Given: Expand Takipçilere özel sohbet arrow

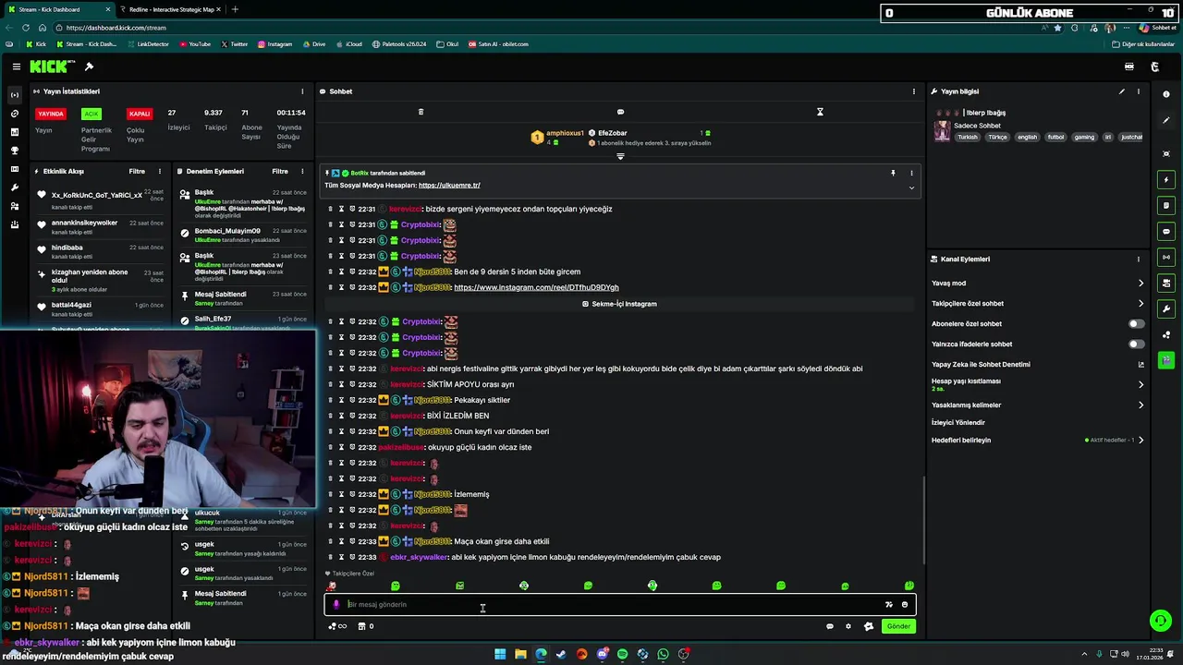Looking at the screenshot, I should point(1140,304).
